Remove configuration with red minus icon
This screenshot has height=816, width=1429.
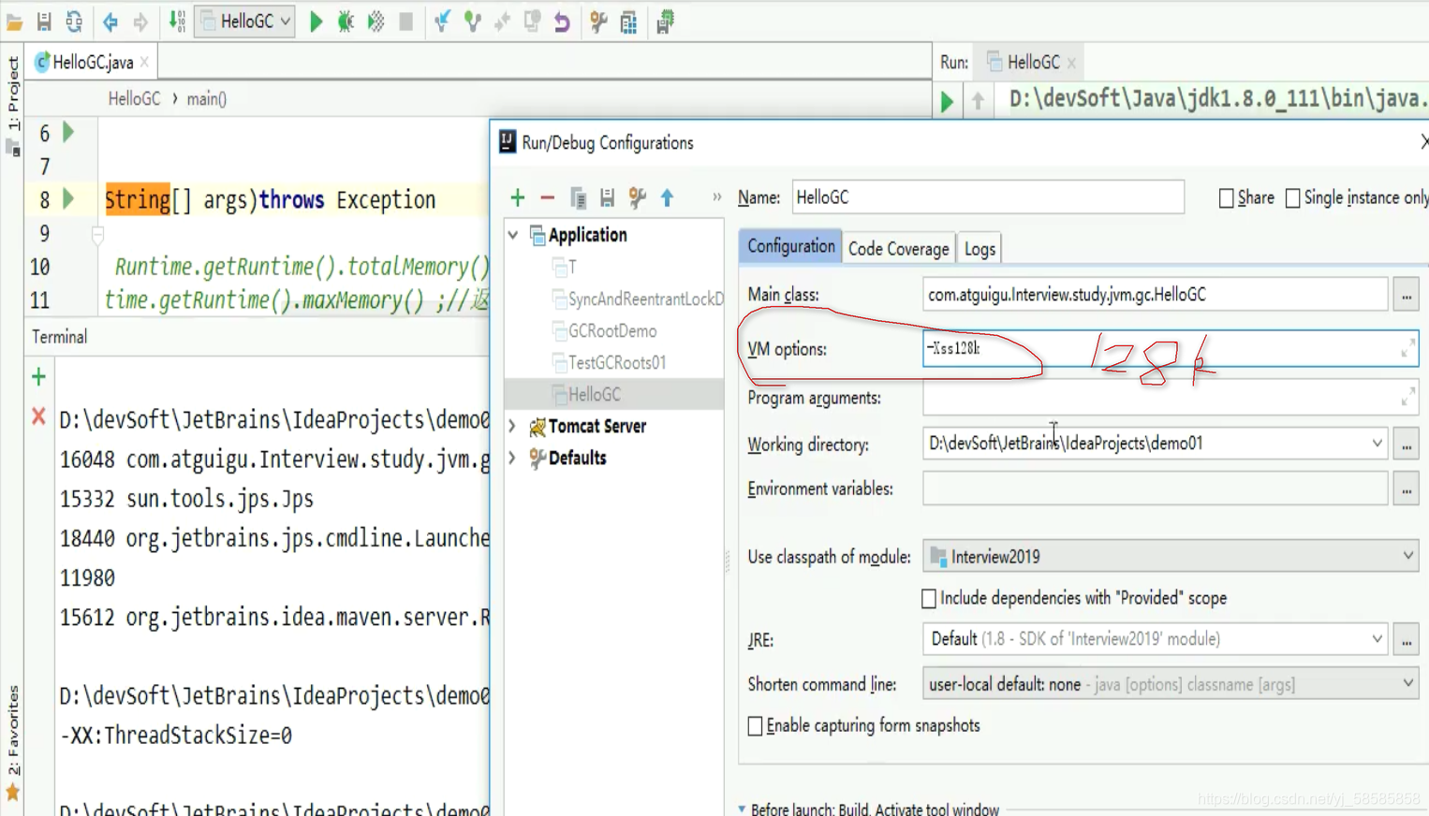pyautogui.click(x=548, y=197)
